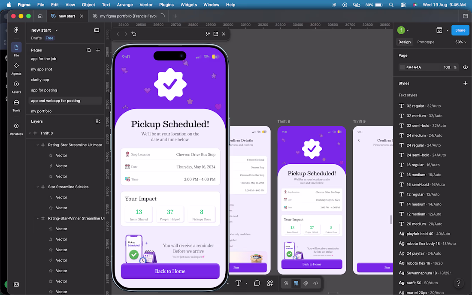Open the 53% zoom dropdown
Image resolution: width=472 pixels, height=295 pixels.
click(x=461, y=42)
